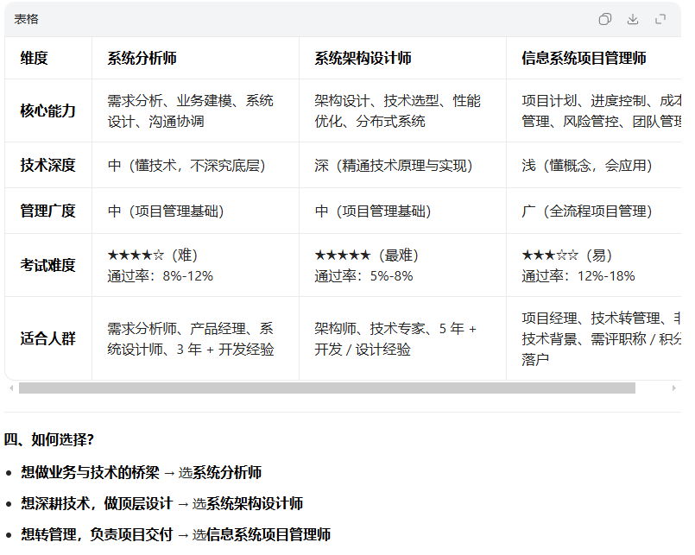Expand the table to fullscreen view
The width and height of the screenshot is (695, 555).
pos(660,19)
